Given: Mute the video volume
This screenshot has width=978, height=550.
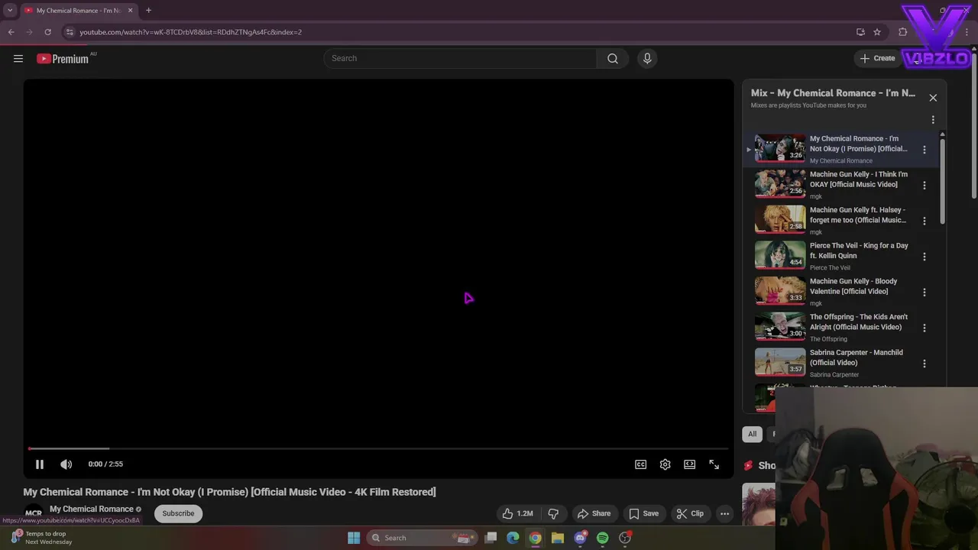Looking at the screenshot, I should [66, 464].
